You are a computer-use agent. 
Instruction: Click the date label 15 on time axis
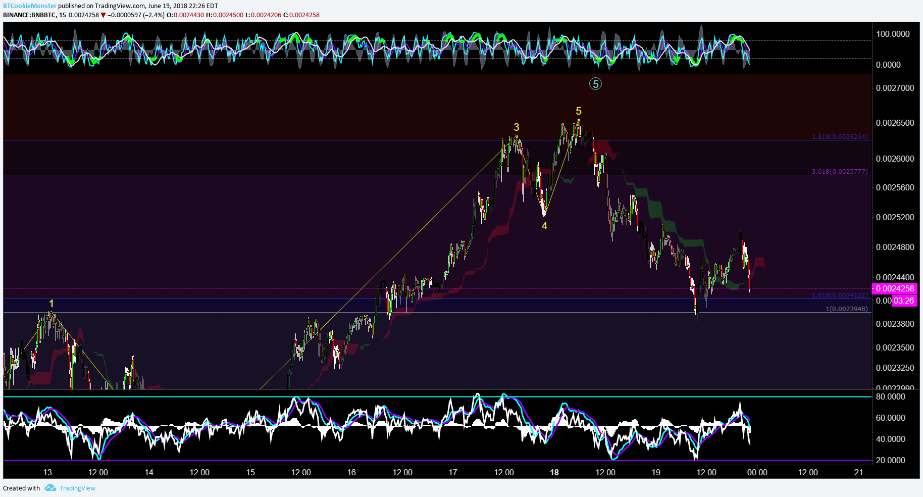(x=250, y=472)
